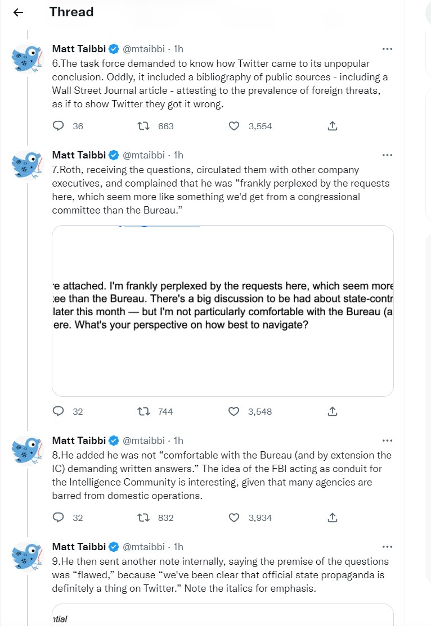Viewport: 431px width, 626px height.
Task: Reply to tweet 6 with 36 replies
Action: [x=59, y=126]
